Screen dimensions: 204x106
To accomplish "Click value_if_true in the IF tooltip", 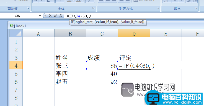I will (x=106, y=22).
